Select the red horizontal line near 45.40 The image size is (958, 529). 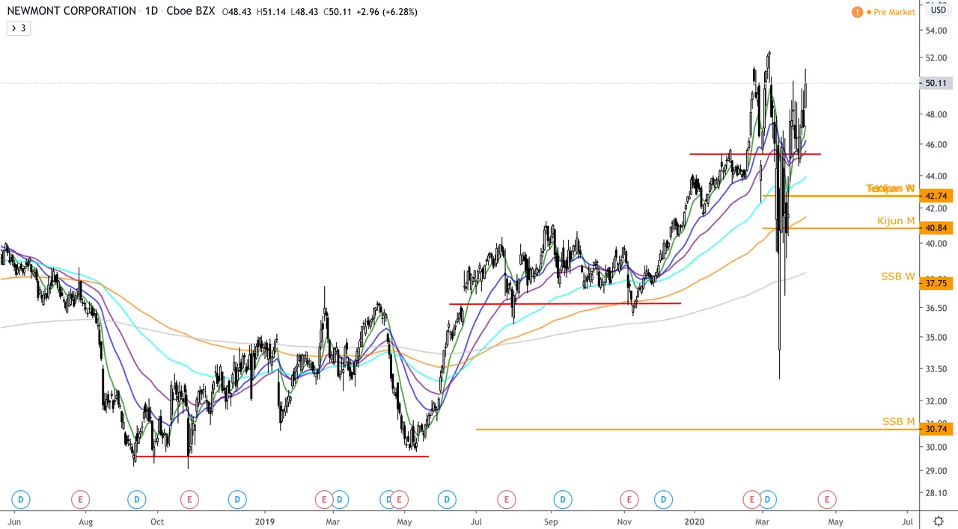click(x=755, y=154)
